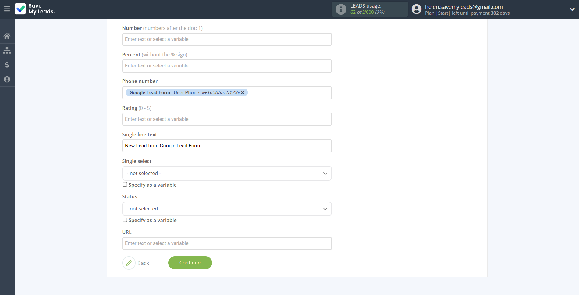Open the connections sitemap icon
The width and height of the screenshot is (579, 295).
[x=7, y=50]
